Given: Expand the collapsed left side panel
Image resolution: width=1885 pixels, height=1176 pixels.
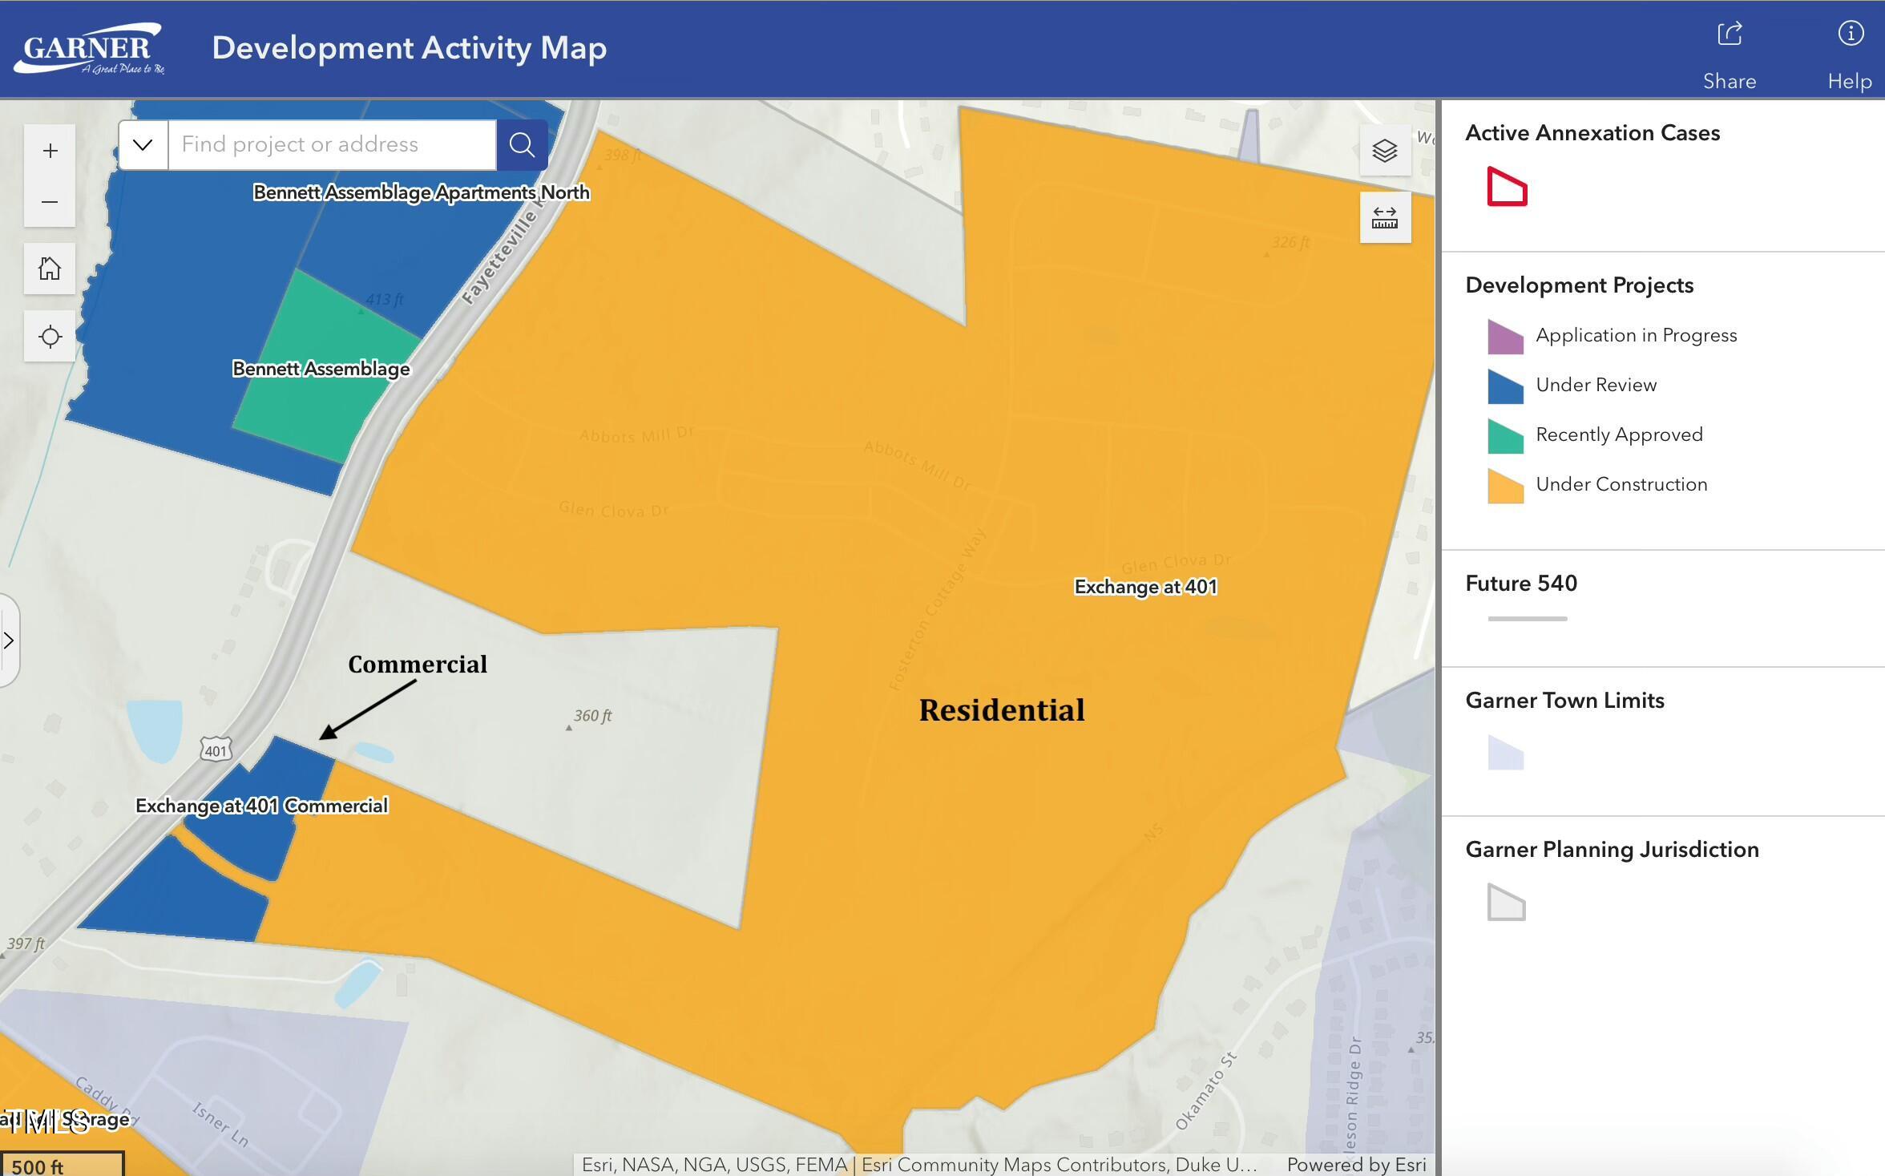Looking at the screenshot, I should (x=9, y=641).
